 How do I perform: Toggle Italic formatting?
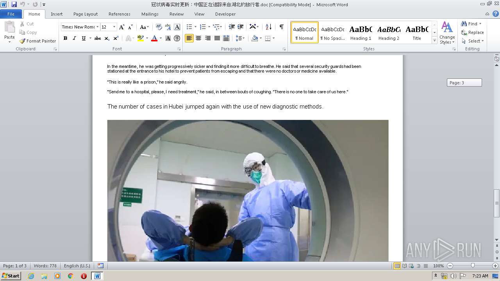click(74, 38)
